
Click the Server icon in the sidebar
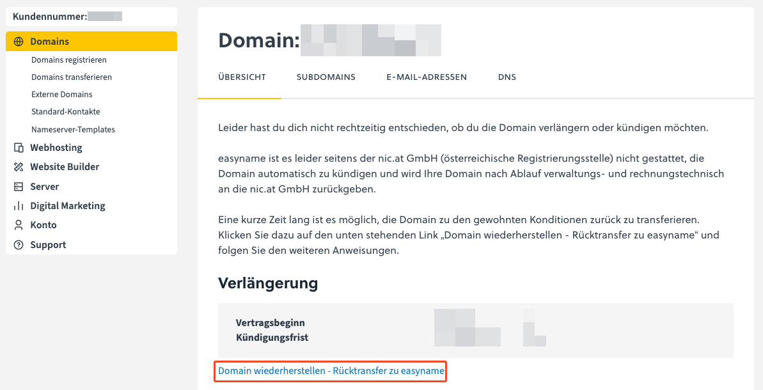click(x=19, y=187)
